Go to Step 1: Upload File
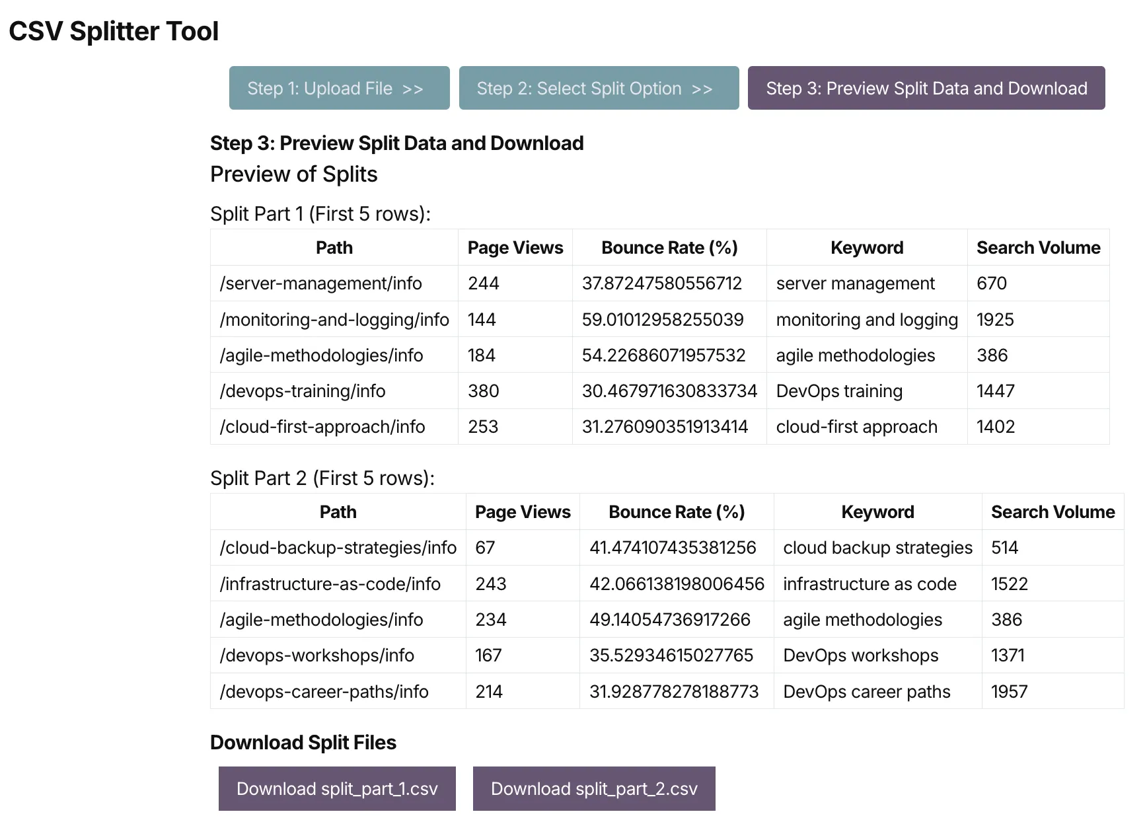Image resolution: width=1147 pixels, height=822 pixels. (339, 88)
